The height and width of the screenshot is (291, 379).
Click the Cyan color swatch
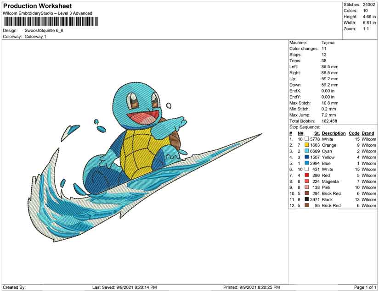pos(307,151)
